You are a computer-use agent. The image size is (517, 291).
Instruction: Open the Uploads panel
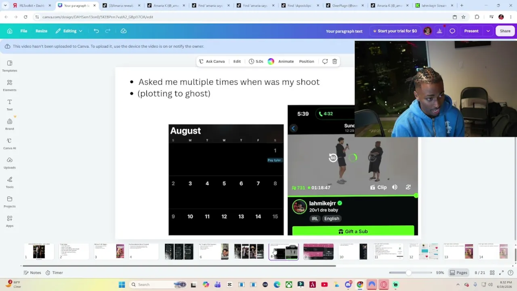click(10, 163)
